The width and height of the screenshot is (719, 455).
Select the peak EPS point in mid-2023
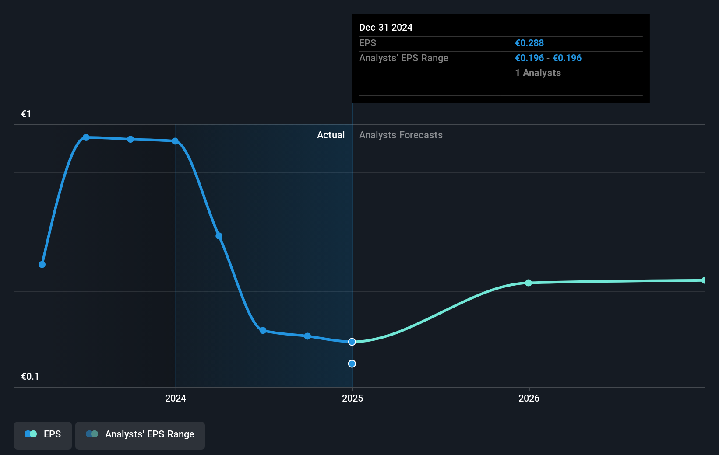point(86,137)
